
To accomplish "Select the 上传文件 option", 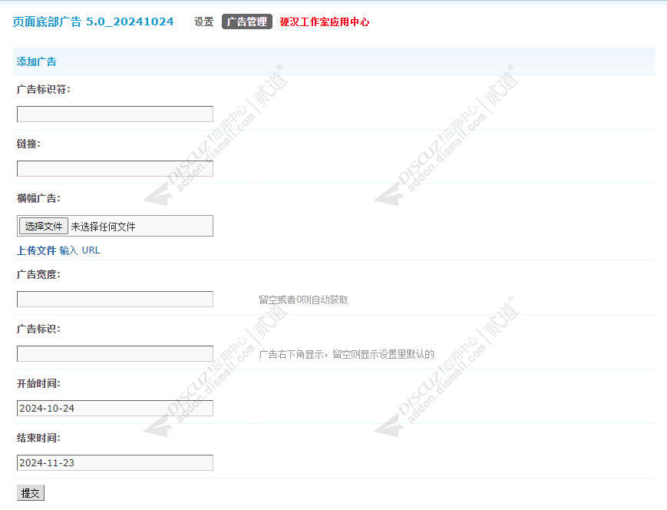I will click(x=37, y=250).
